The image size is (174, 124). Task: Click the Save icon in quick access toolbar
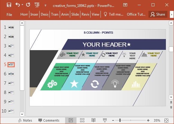point(9,5)
